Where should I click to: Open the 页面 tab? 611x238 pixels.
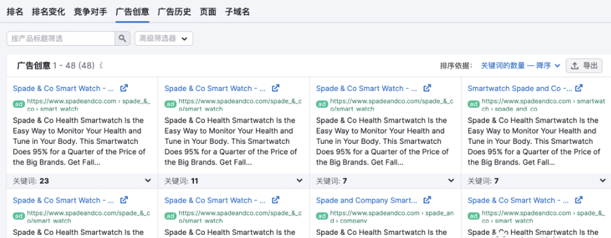point(208,12)
